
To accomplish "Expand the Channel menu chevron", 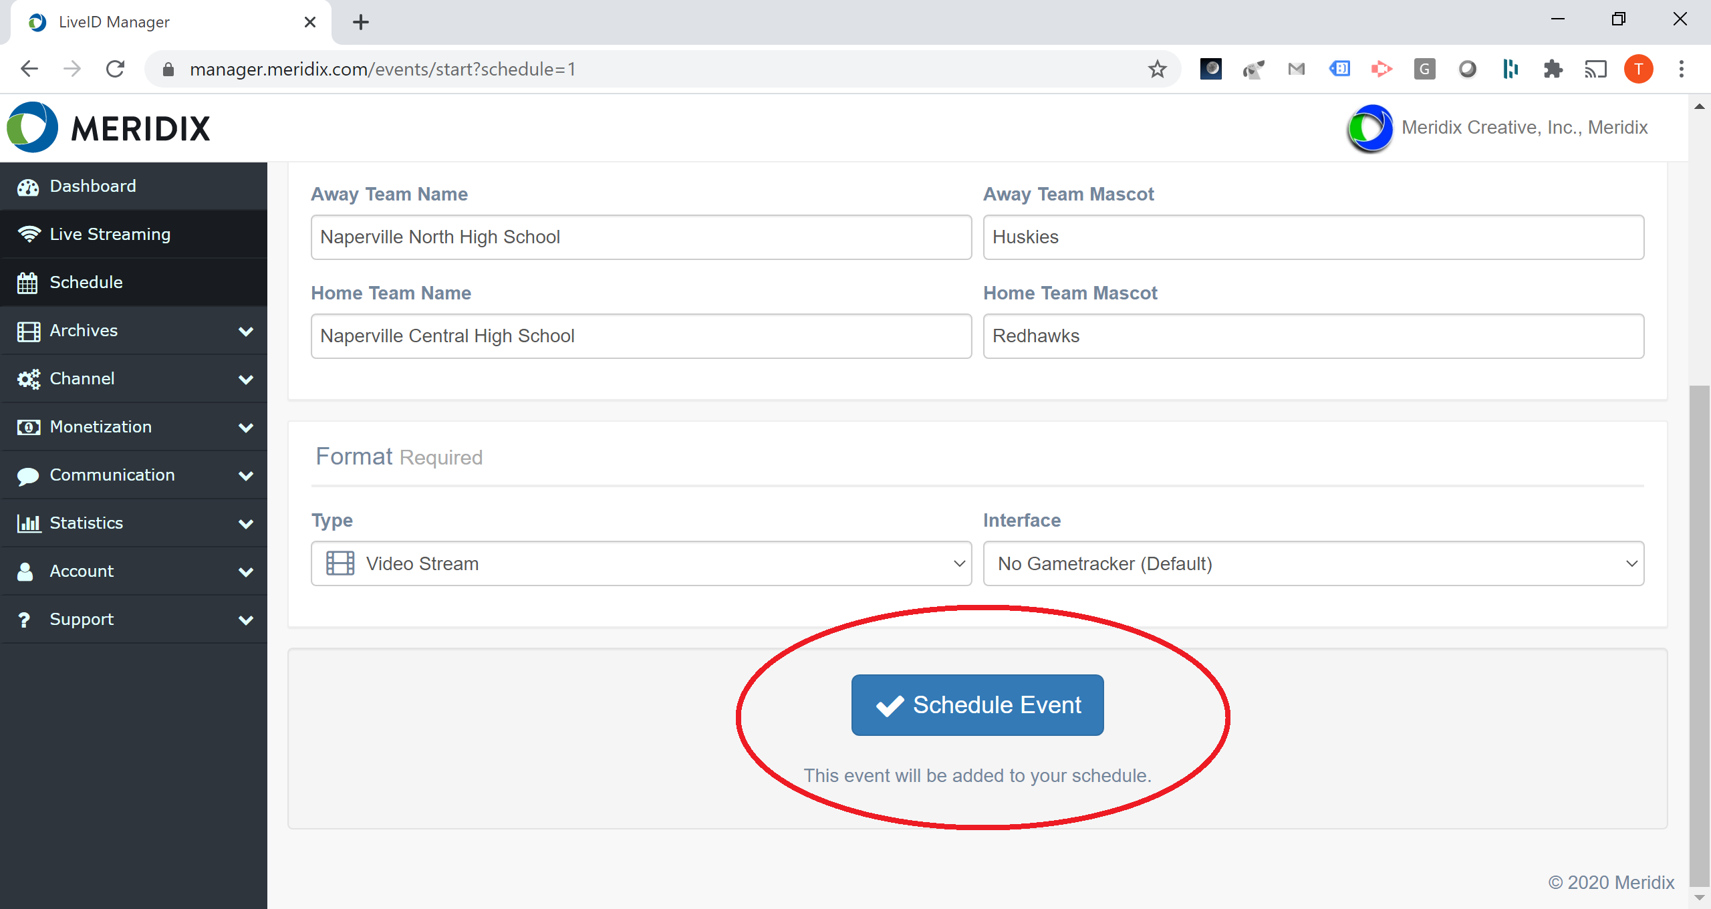I will coord(246,379).
